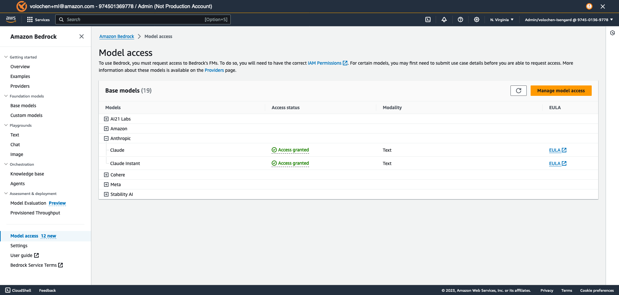Screen dimensions: 619x295
Task: Open the Claude EULA link
Action: coord(555,150)
